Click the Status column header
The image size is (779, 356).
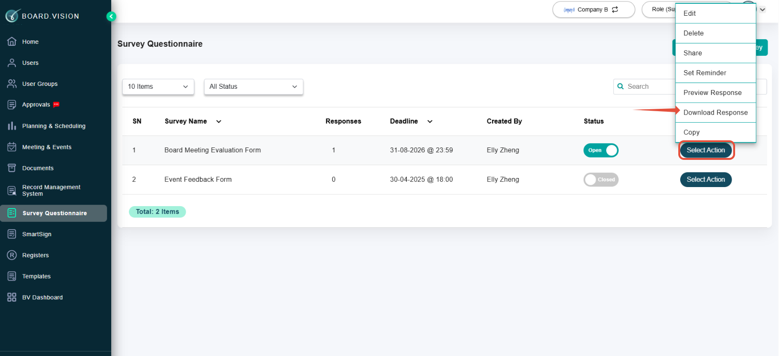click(594, 121)
